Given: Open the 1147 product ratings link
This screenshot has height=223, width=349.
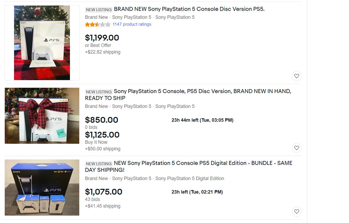Looking at the screenshot, I should 132,24.
